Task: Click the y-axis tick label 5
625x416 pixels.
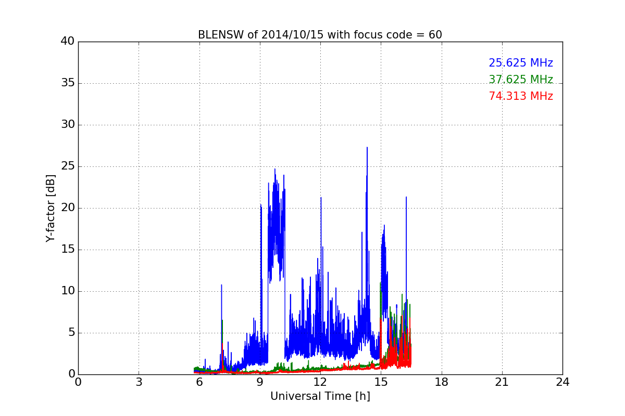Action: (71, 333)
